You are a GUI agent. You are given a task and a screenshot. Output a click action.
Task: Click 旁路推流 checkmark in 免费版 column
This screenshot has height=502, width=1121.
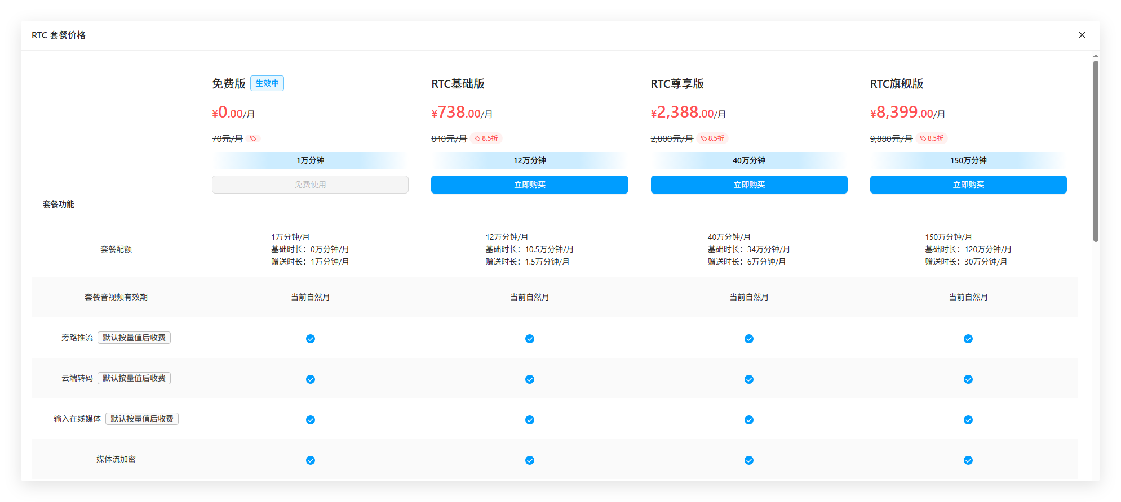tap(310, 339)
